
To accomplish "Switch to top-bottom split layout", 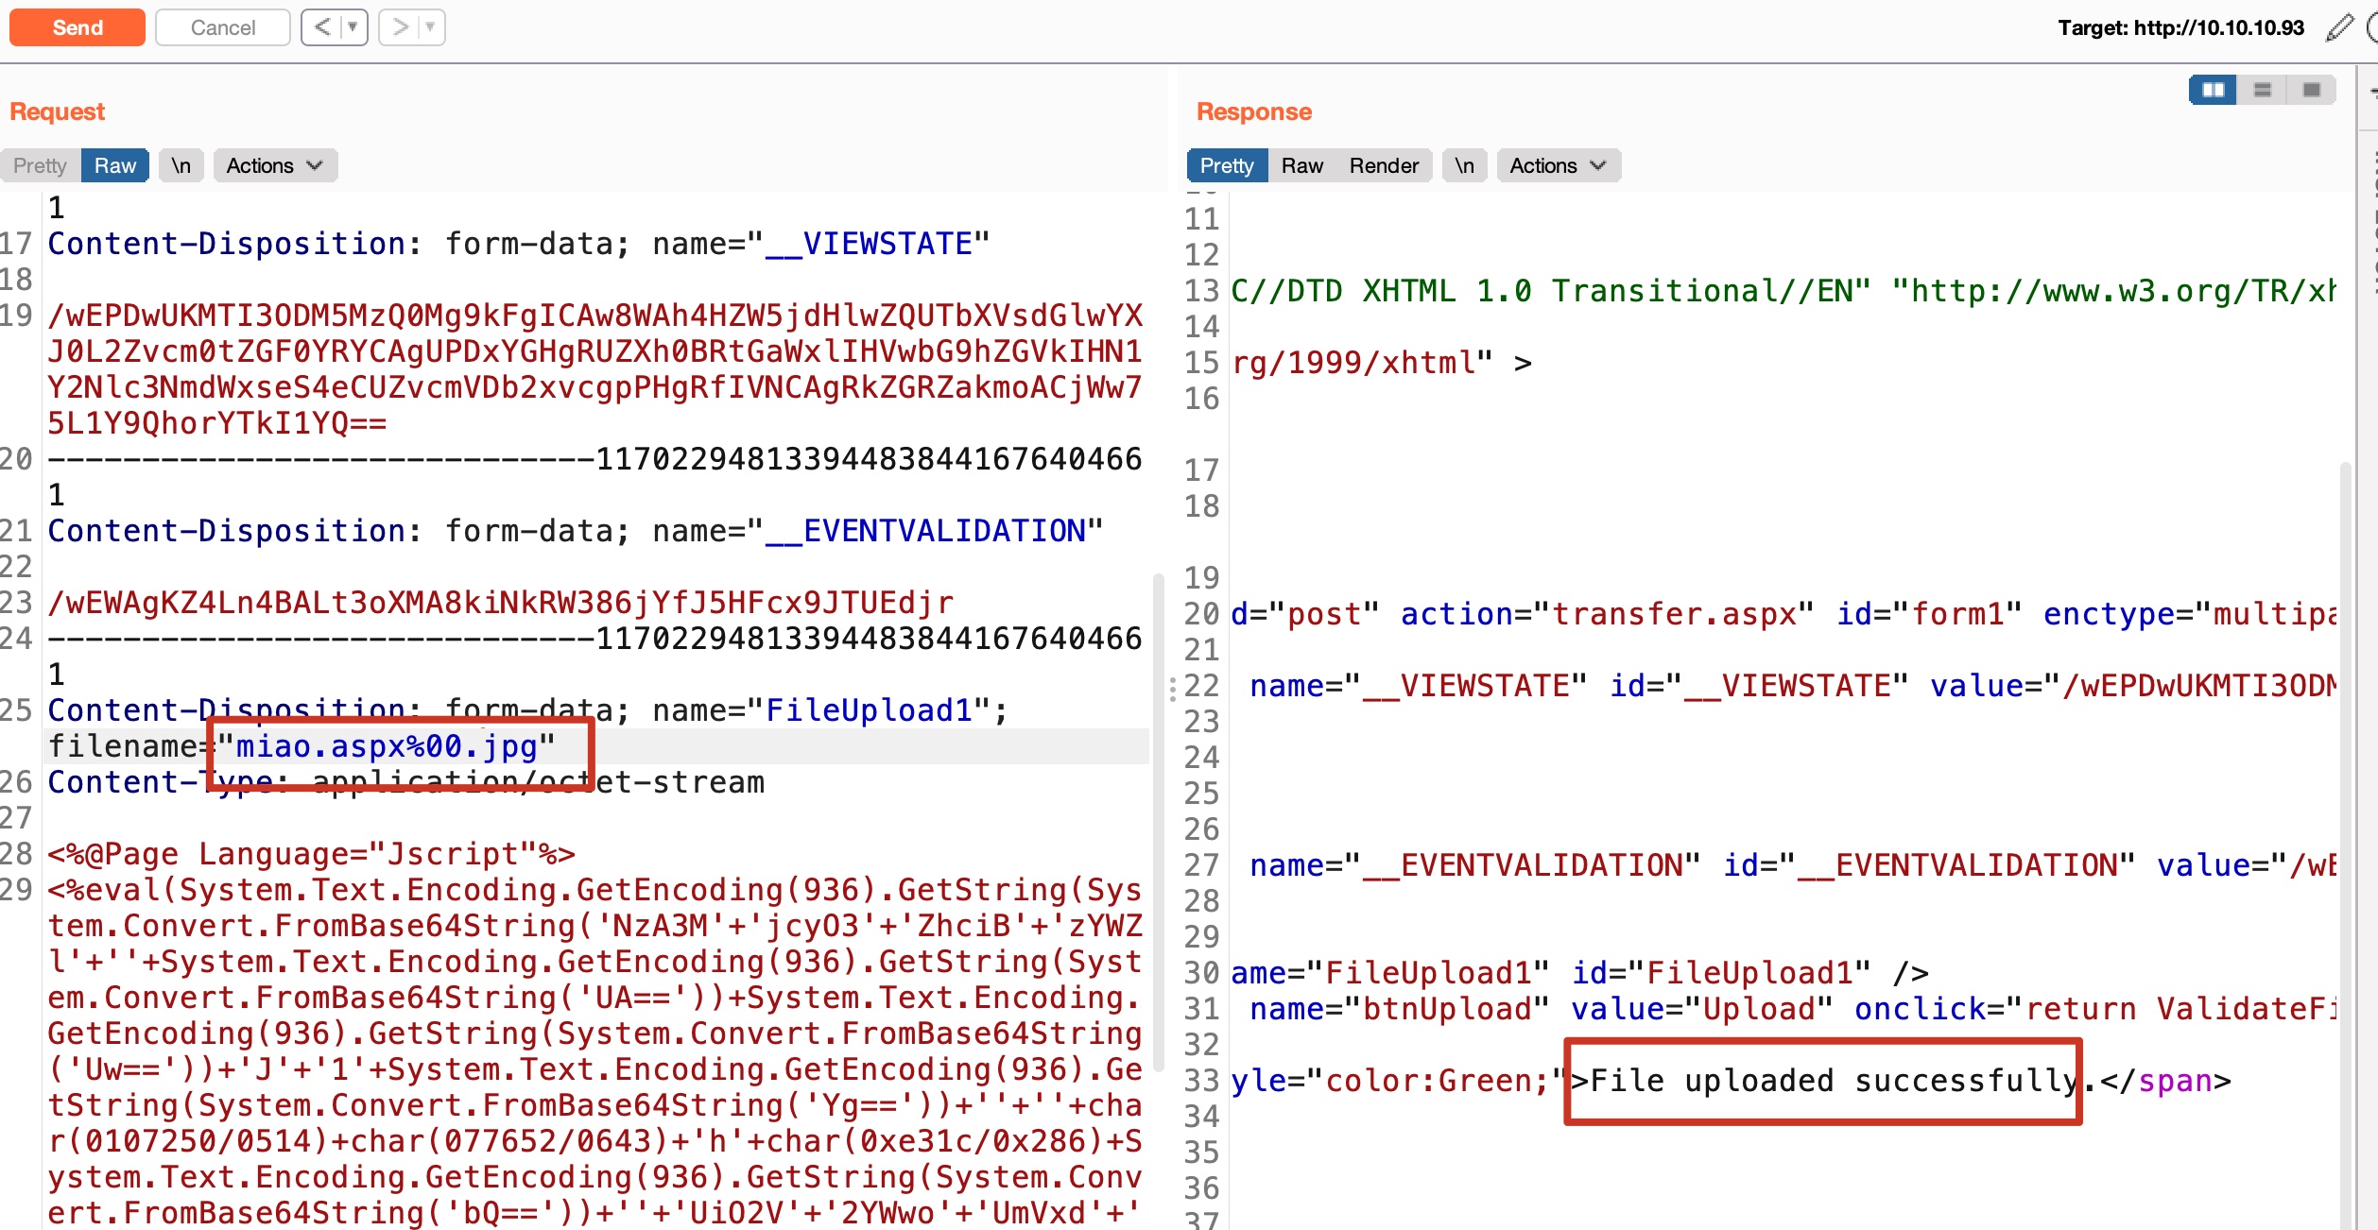I will 2263,90.
